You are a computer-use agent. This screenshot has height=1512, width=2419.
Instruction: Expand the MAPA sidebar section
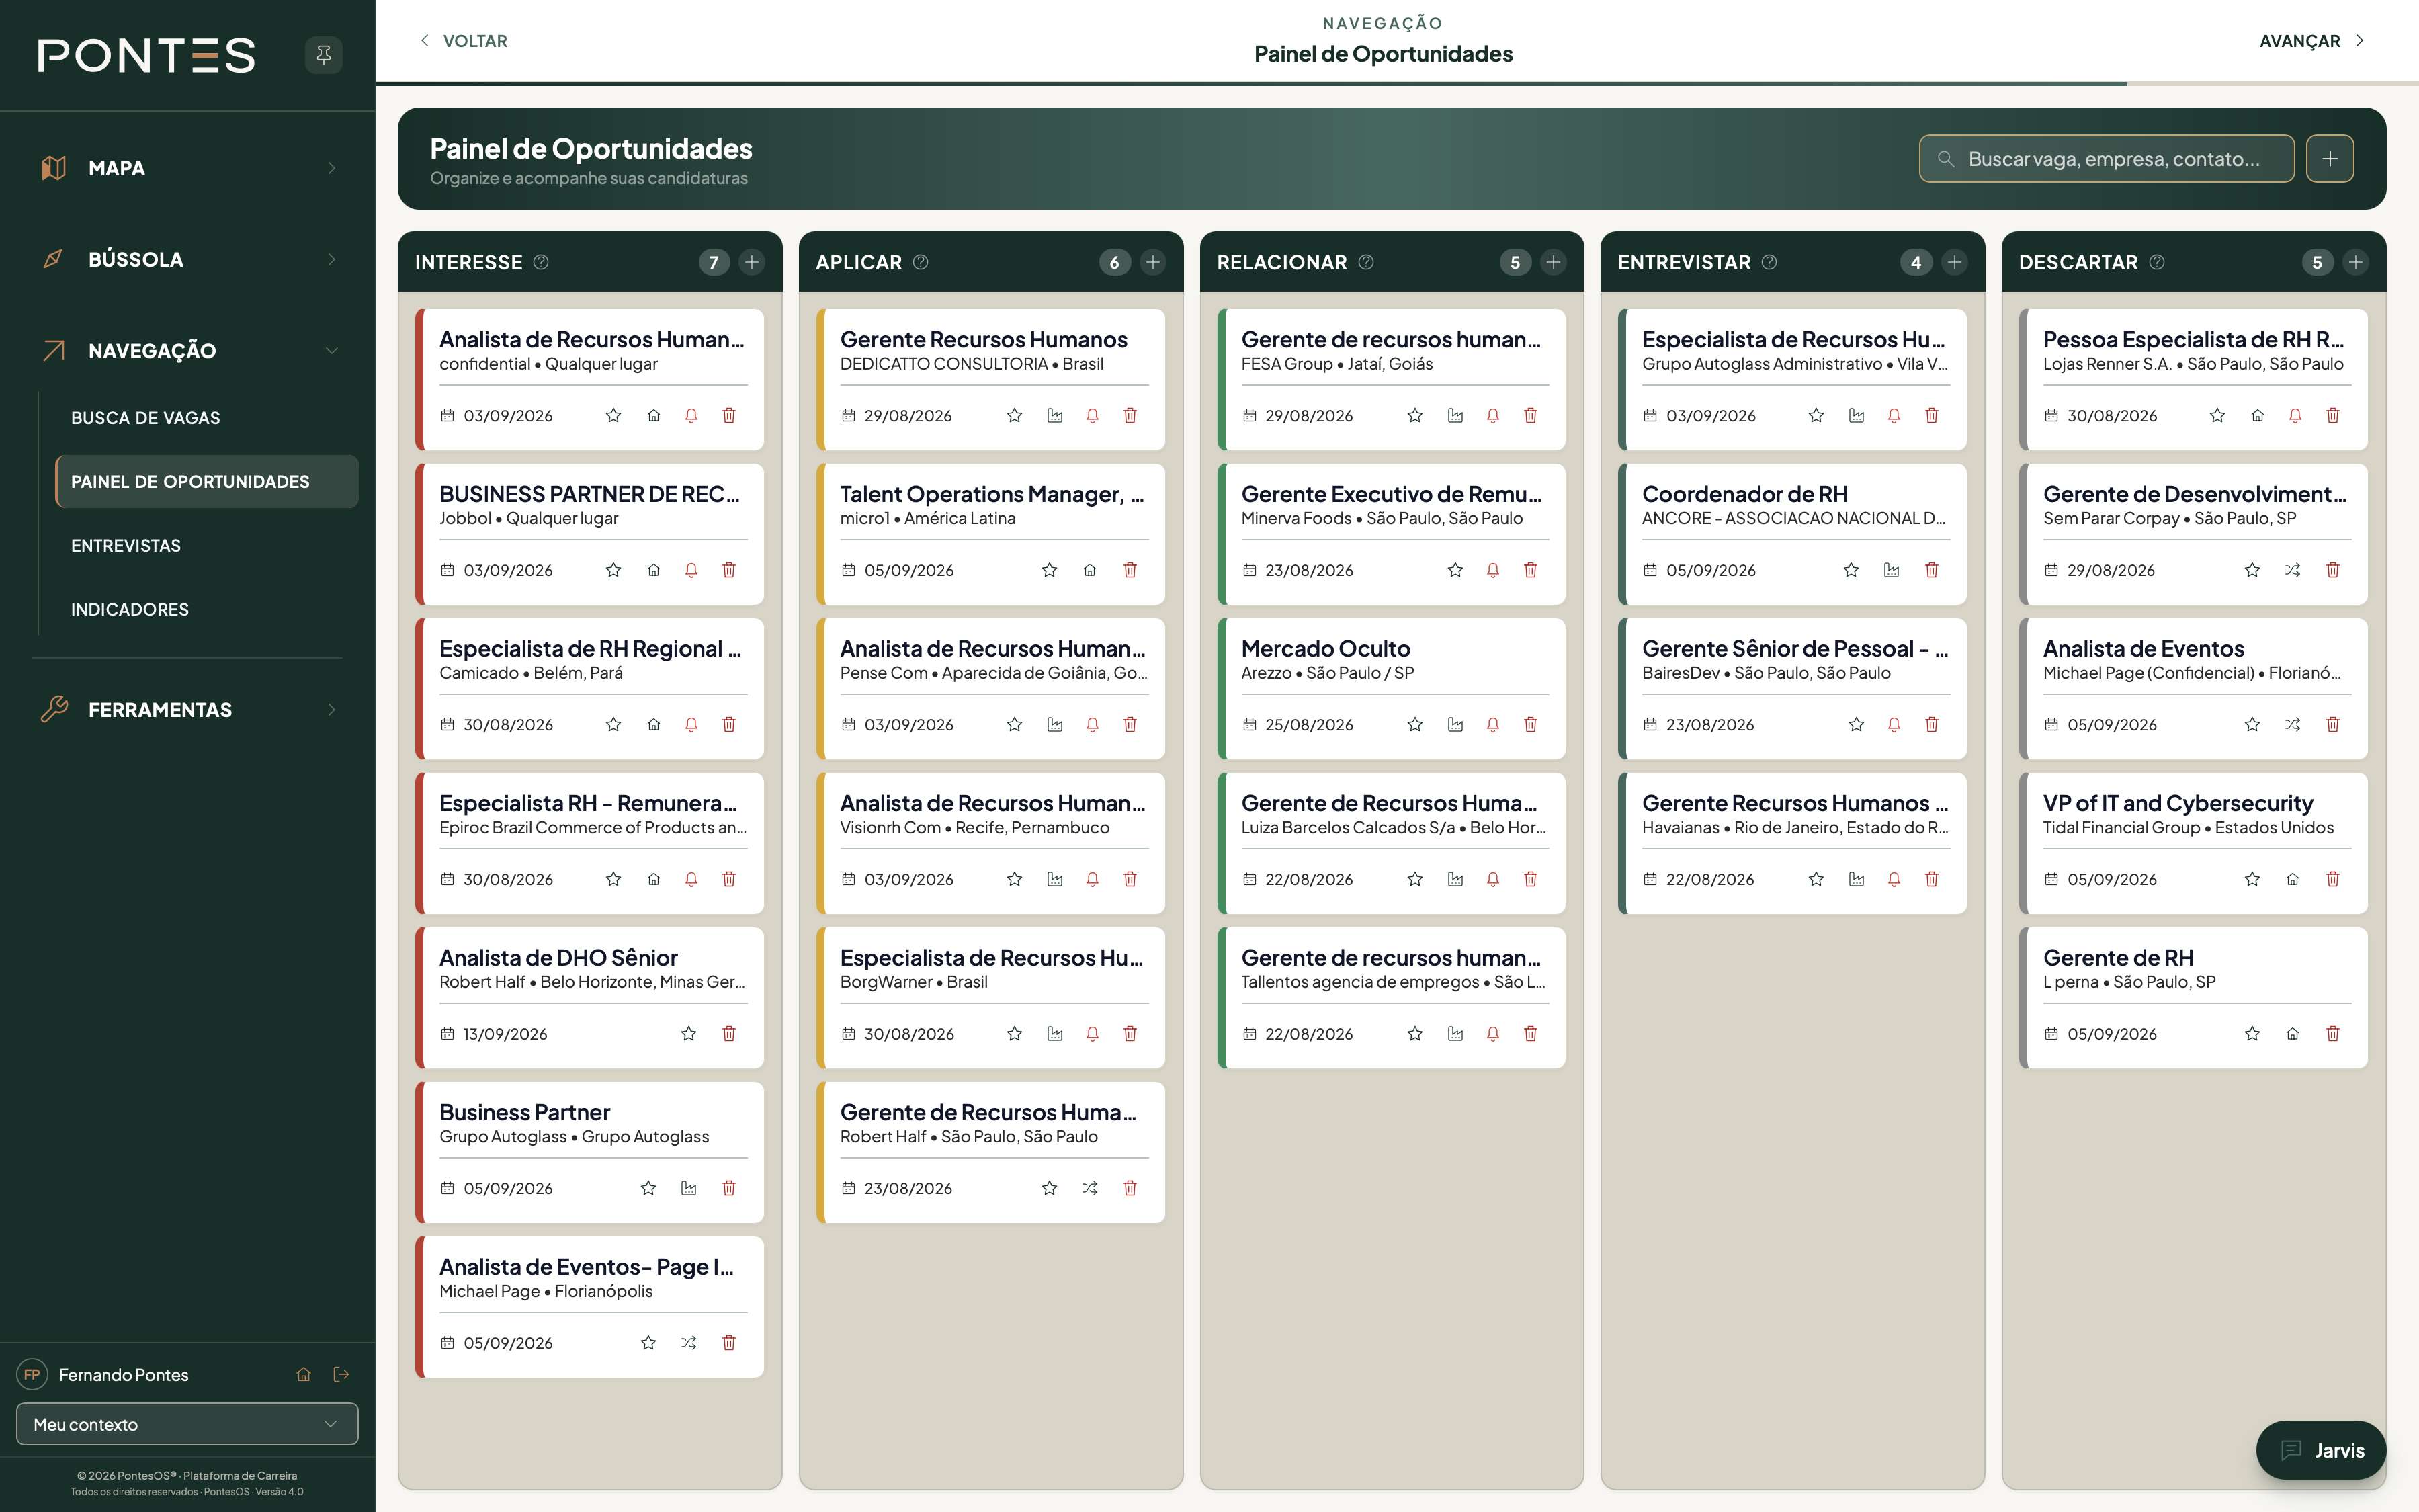coord(188,168)
